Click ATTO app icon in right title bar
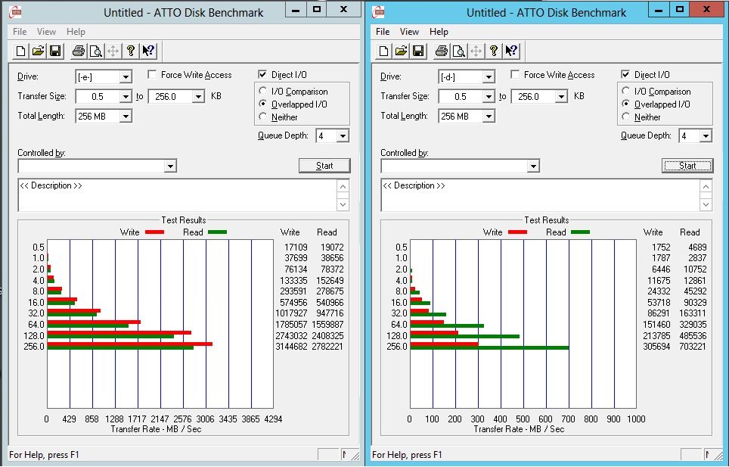The image size is (729, 467). pos(378,11)
